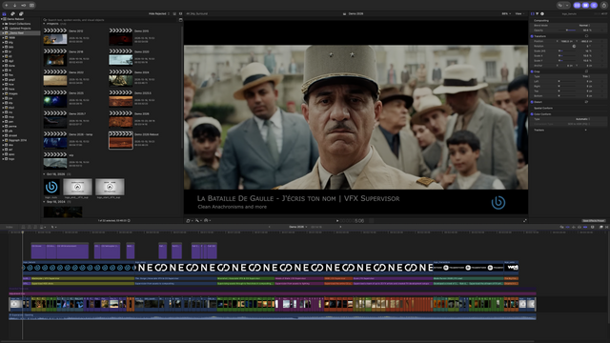Open the Keyword Editor key icon
610x343 pixels.
coord(23,5)
